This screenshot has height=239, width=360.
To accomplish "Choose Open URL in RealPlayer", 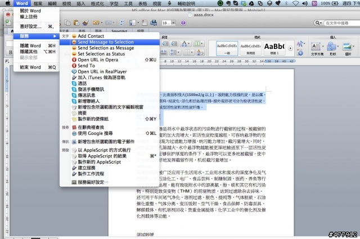I will click(110, 71).
